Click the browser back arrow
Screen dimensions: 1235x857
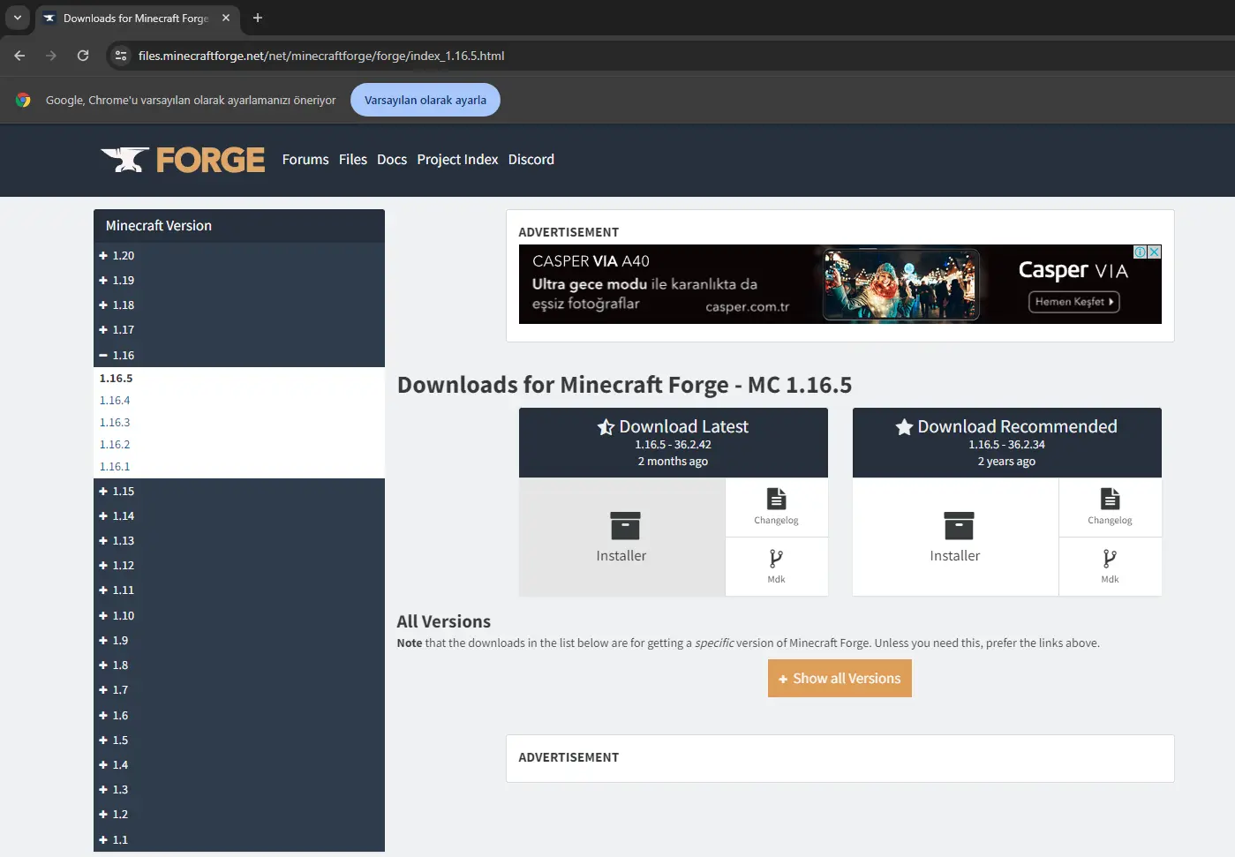click(19, 56)
